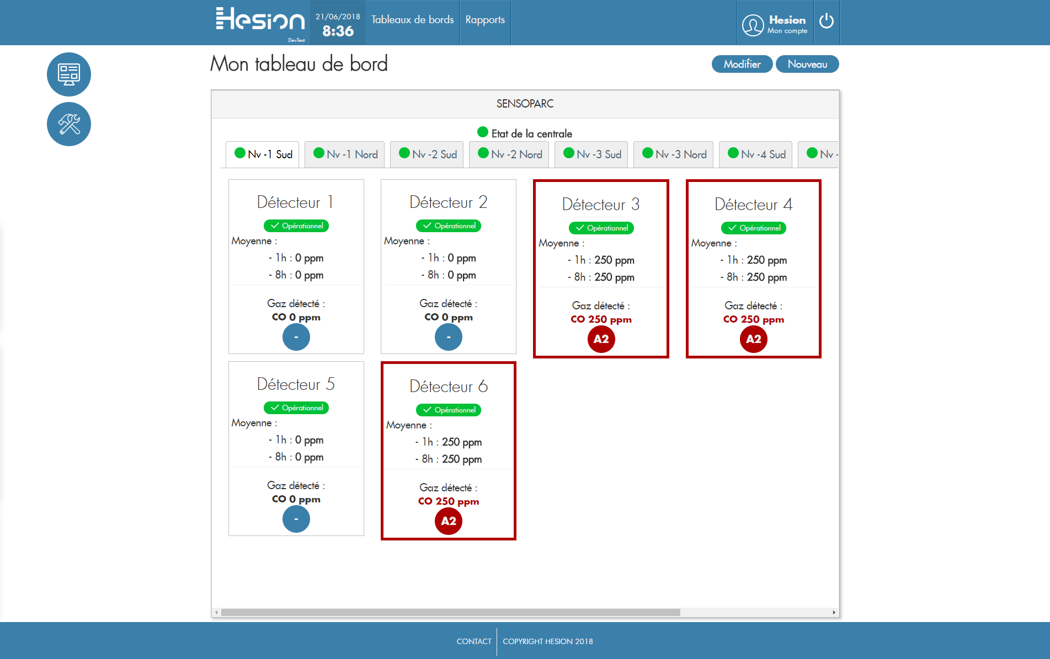The width and height of the screenshot is (1050, 659).
Task: Click the Détecteur 5 card title
Action: pos(296,384)
